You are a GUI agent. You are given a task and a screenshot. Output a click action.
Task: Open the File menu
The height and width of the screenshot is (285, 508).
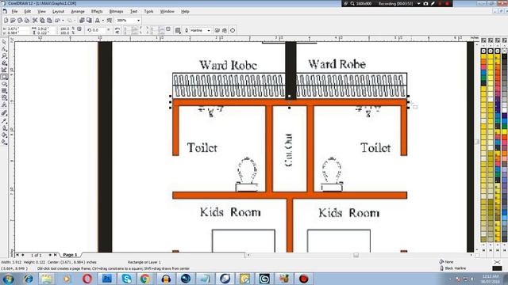click(14, 11)
